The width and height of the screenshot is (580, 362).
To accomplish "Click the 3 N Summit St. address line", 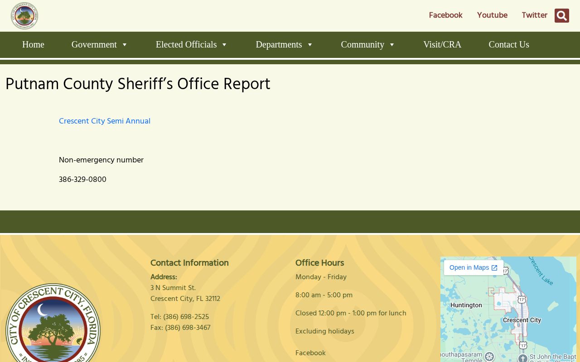I will tap(173, 288).
